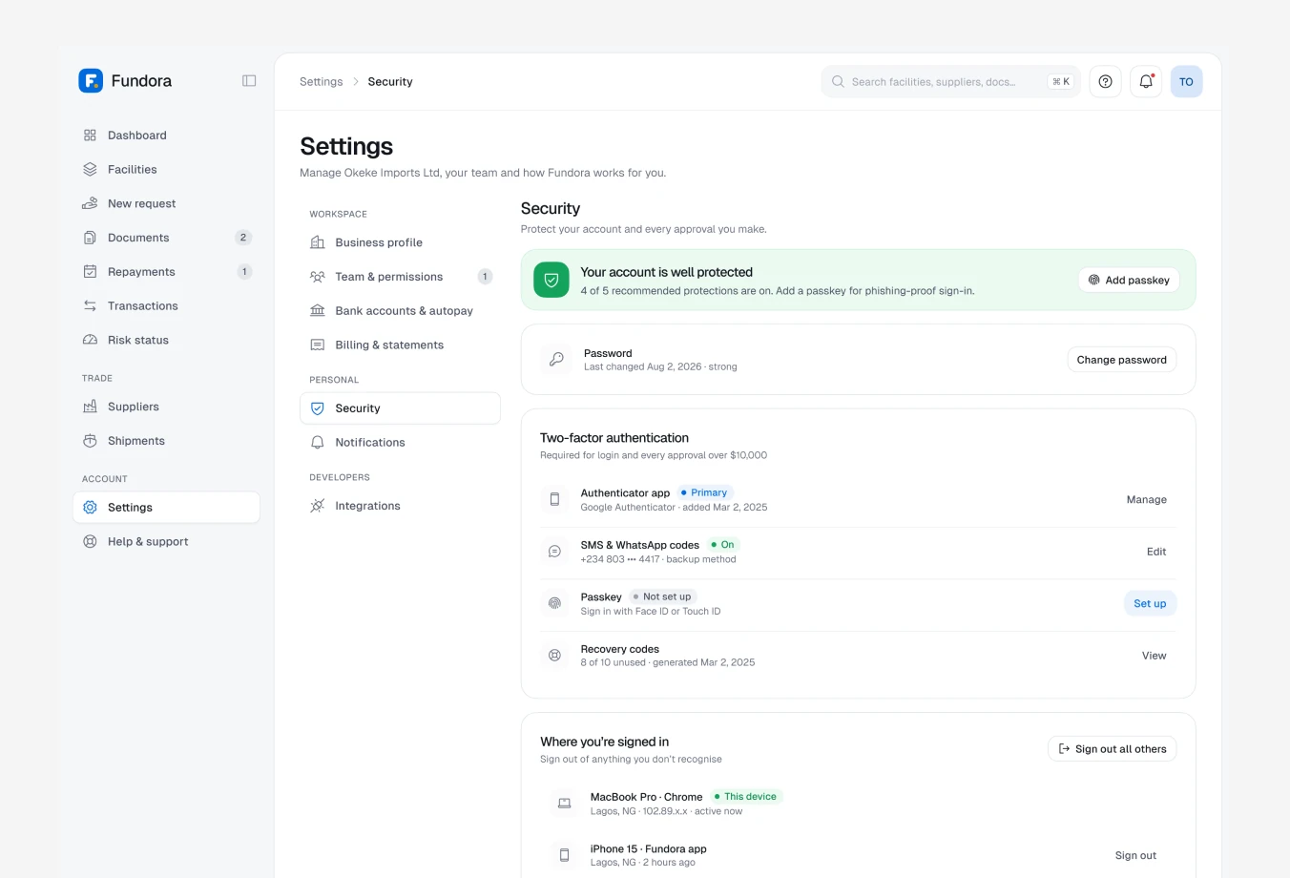The width and height of the screenshot is (1290, 878).
Task: Click the search facilities input field
Action: [950, 82]
